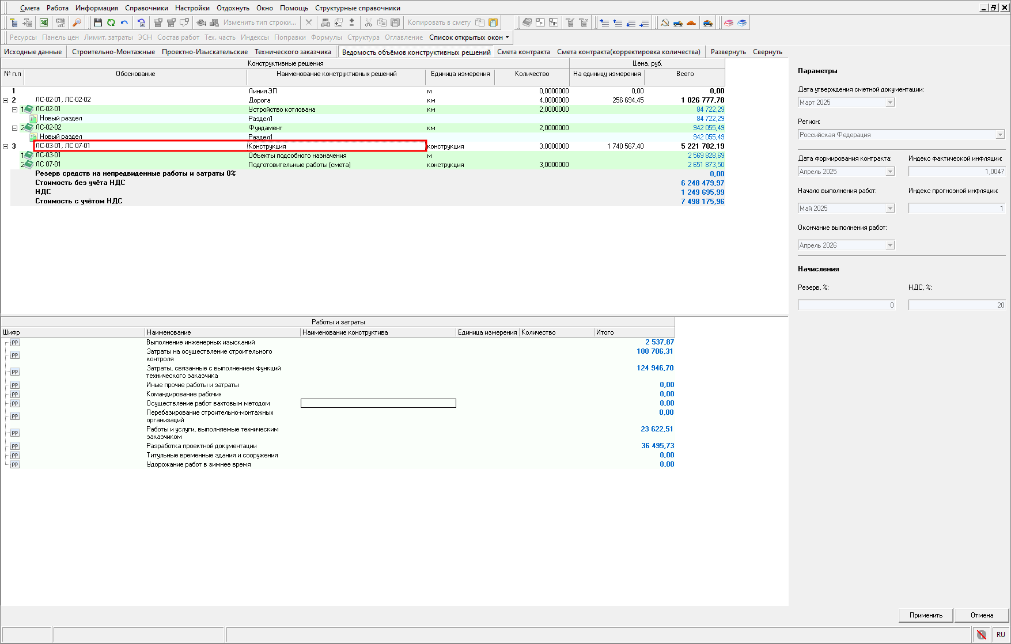Click the Отмена button
This screenshot has height=644, width=1011.
pyautogui.click(x=982, y=615)
